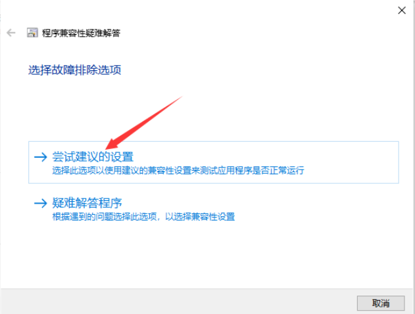This screenshot has height=314, width=415.
Task: Click blue arrow beside 疑难解答程序
Action: point(41,203)
